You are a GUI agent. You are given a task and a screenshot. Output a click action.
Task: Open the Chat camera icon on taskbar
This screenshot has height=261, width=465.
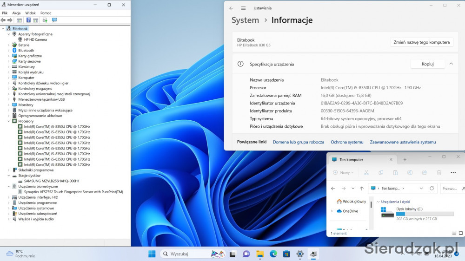pyautogui.click(x=246, y=254)
